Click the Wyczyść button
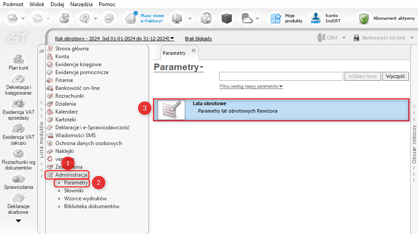The width and height of the screenshot is (418, 234). (395, 76)
